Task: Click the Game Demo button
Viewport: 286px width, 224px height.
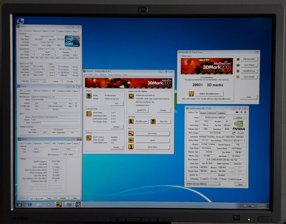Action: (153, 147)
